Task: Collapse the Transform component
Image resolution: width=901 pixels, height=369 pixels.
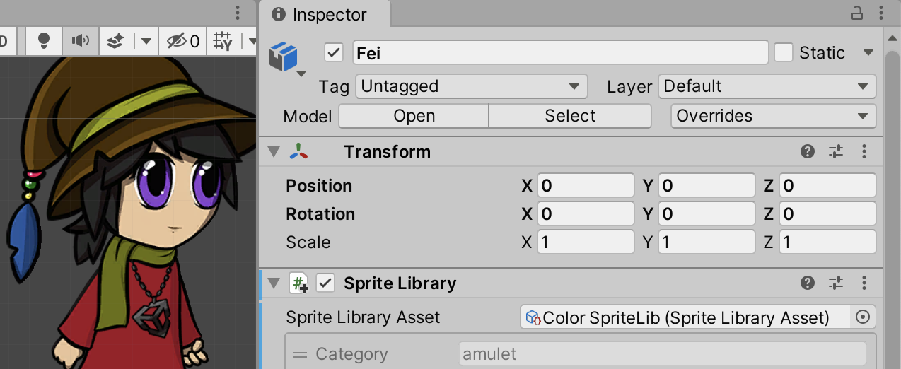Action: (x=274, y=151)
